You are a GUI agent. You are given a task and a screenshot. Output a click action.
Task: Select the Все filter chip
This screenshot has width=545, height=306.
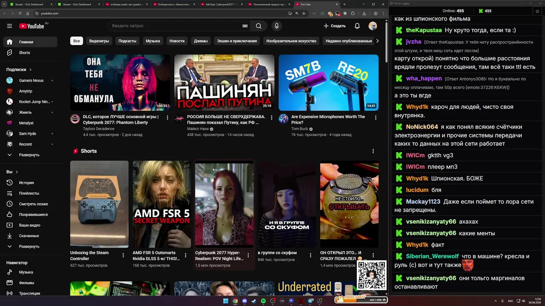coord(77,41)
